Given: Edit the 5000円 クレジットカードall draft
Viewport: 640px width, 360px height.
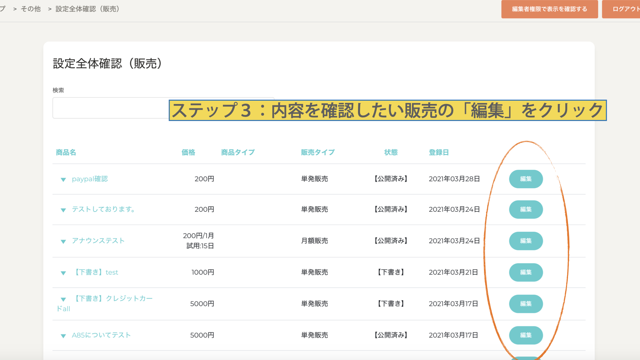Looking at the screenshot, I should point(526,304).
